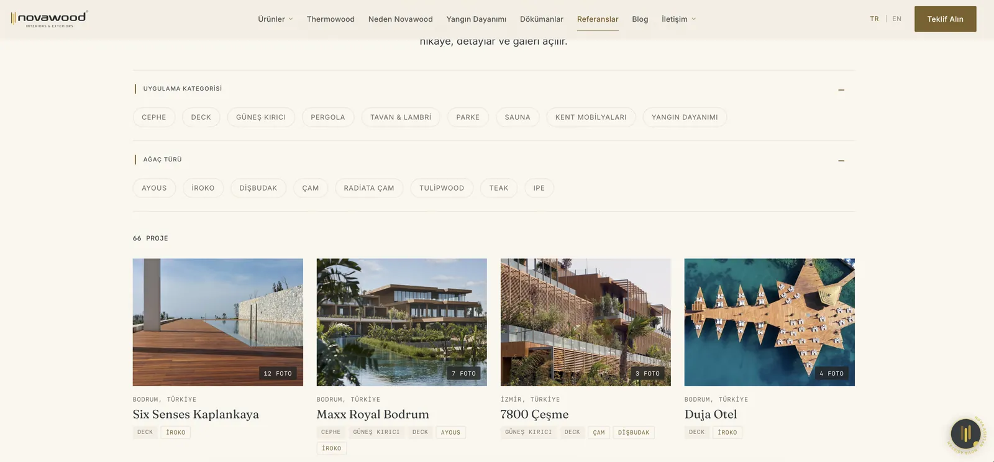Select the YANGIN DAYANIMI filter chip
This screenshot has height=462, width=994.
pos(685,117)
